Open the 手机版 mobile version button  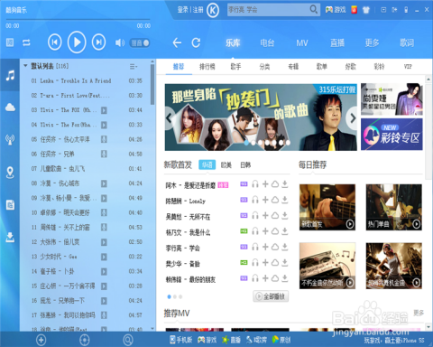(181, 340)
